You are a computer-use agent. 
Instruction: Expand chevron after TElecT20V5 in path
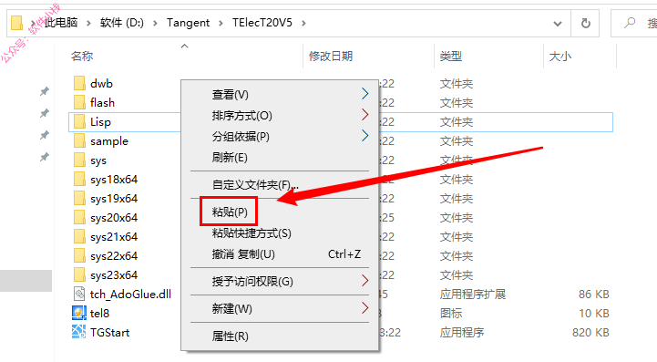pos(303,23)
